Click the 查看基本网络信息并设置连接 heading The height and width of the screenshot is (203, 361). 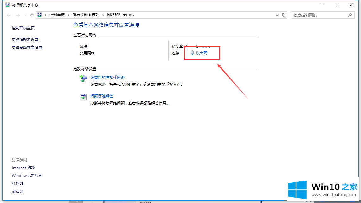click(106, 25)
